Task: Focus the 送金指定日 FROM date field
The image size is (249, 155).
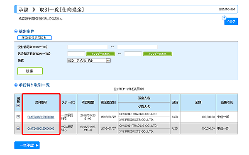Action: click(x=76, y=54)
